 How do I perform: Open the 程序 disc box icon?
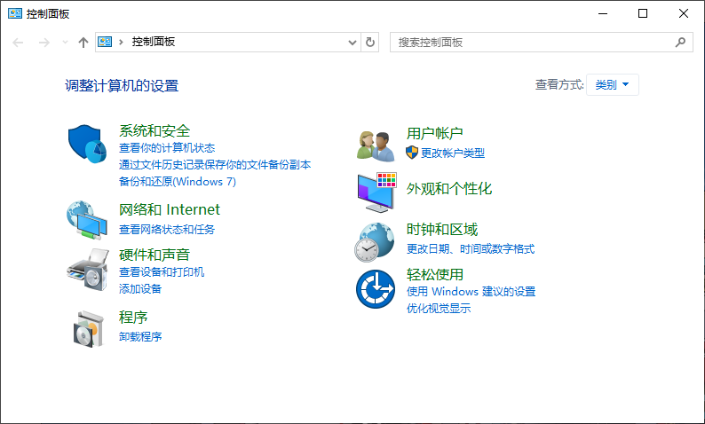click(89, 329)
